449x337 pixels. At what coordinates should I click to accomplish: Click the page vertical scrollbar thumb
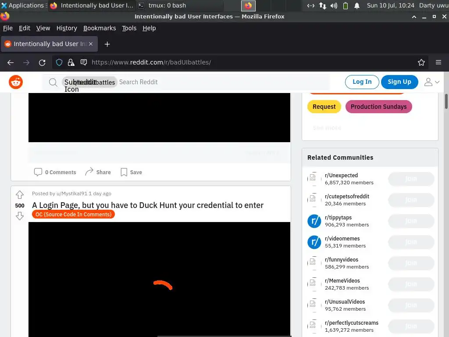446,101
